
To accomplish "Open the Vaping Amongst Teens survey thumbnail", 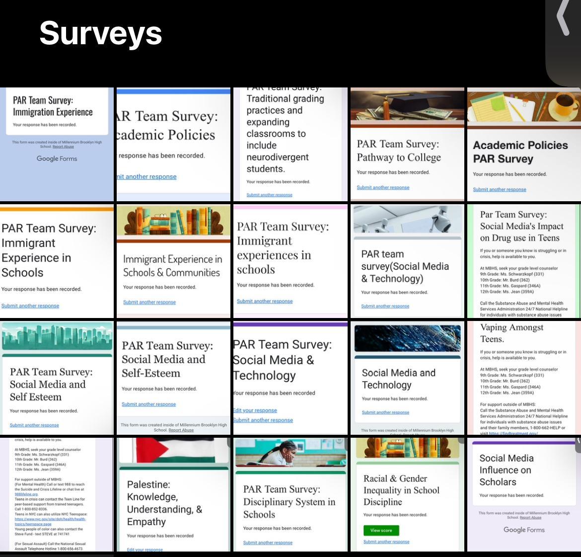I will (524, 378).
